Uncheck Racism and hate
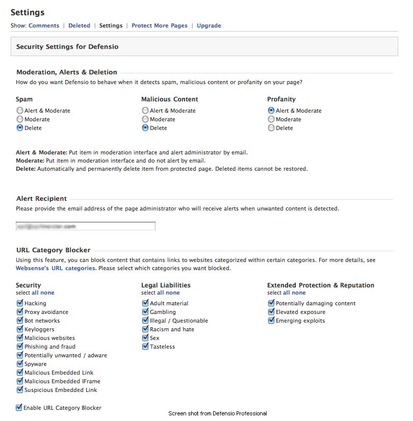 [145, 329]
